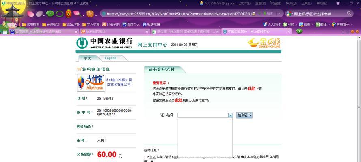Viewport: 361px width, 162px height.
Task: Open the 查看(V) menu
Action: pyautogui.click(x=260, y=3)
